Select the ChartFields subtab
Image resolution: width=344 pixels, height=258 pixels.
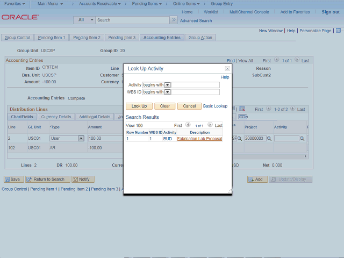pyautogui.click(x=22, y=117)
